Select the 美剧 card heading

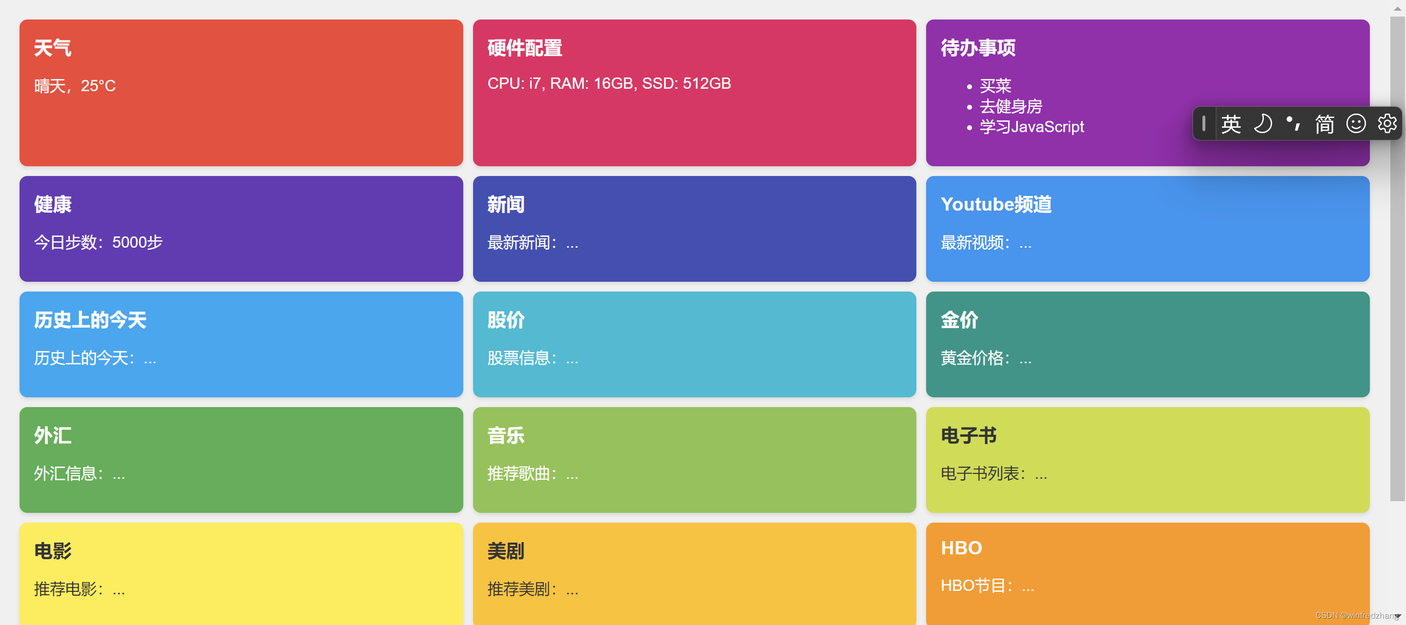[505, 551]
